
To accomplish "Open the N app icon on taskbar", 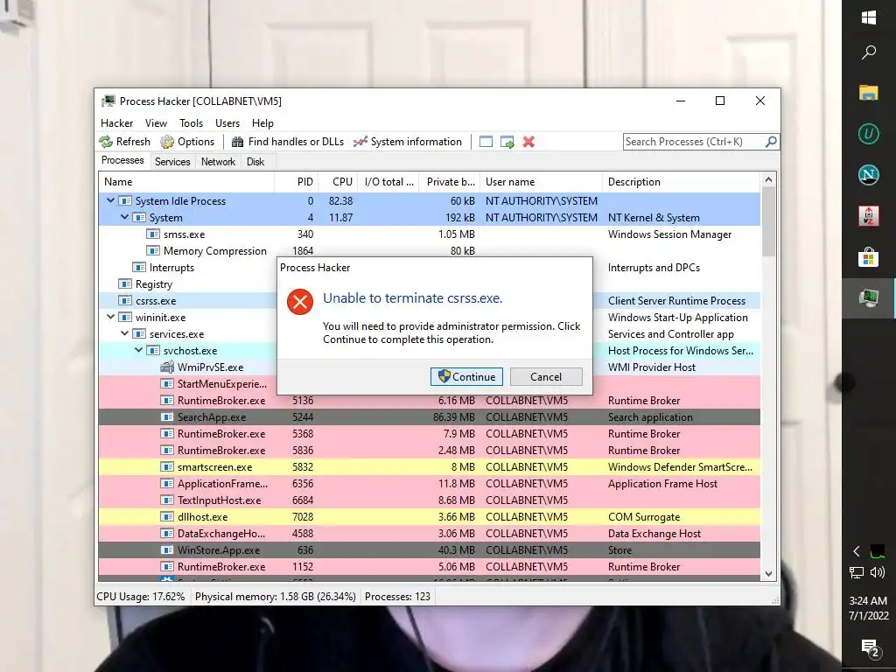I will click(x=869, y=175).
